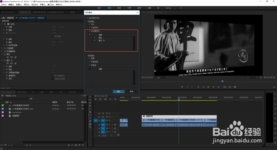This screenshot has height=150, width=277.
Task: Step forward one frame in program monitor
Action: click(x=213, y=87)
